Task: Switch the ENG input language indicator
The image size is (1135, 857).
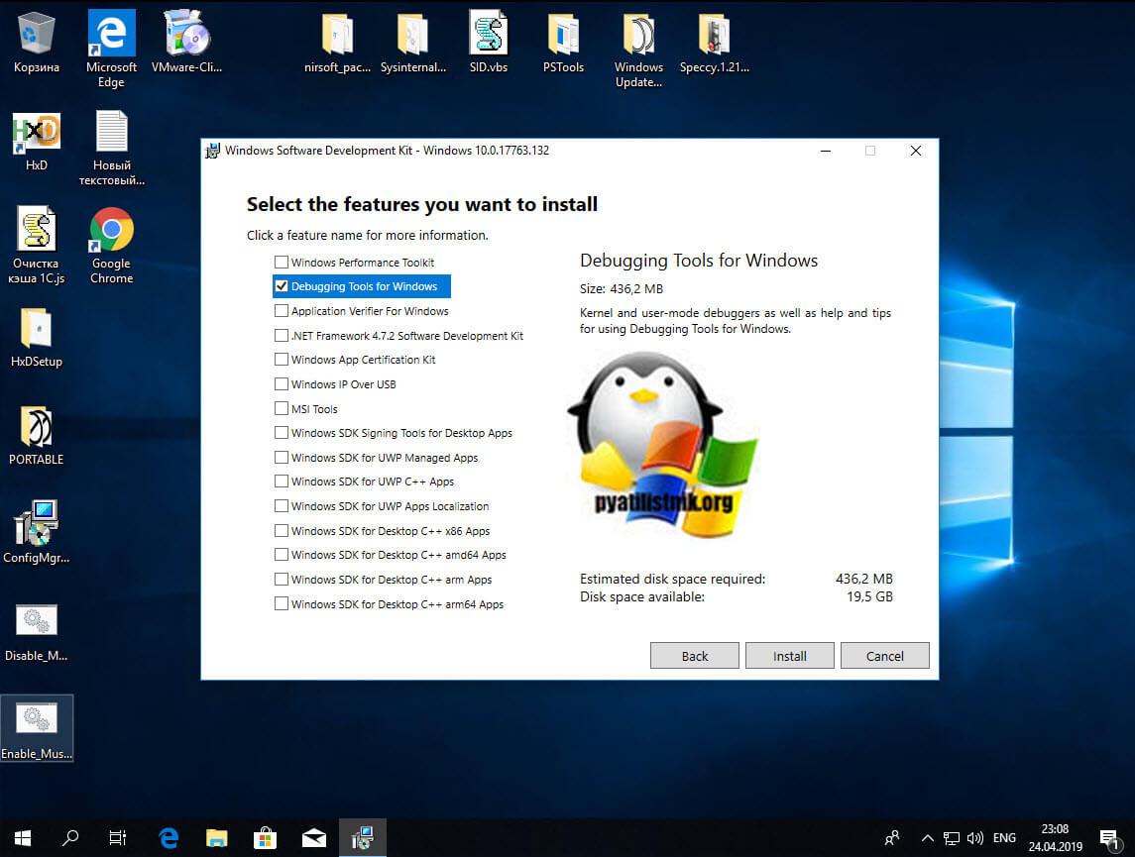Action: 1004,838
